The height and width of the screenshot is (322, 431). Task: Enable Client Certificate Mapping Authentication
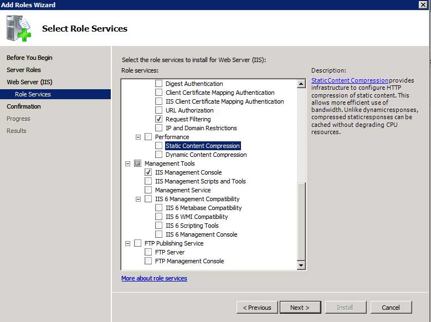click(x=158, y=92)
